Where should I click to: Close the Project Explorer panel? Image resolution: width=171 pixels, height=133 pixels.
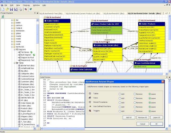pos(37,13)
